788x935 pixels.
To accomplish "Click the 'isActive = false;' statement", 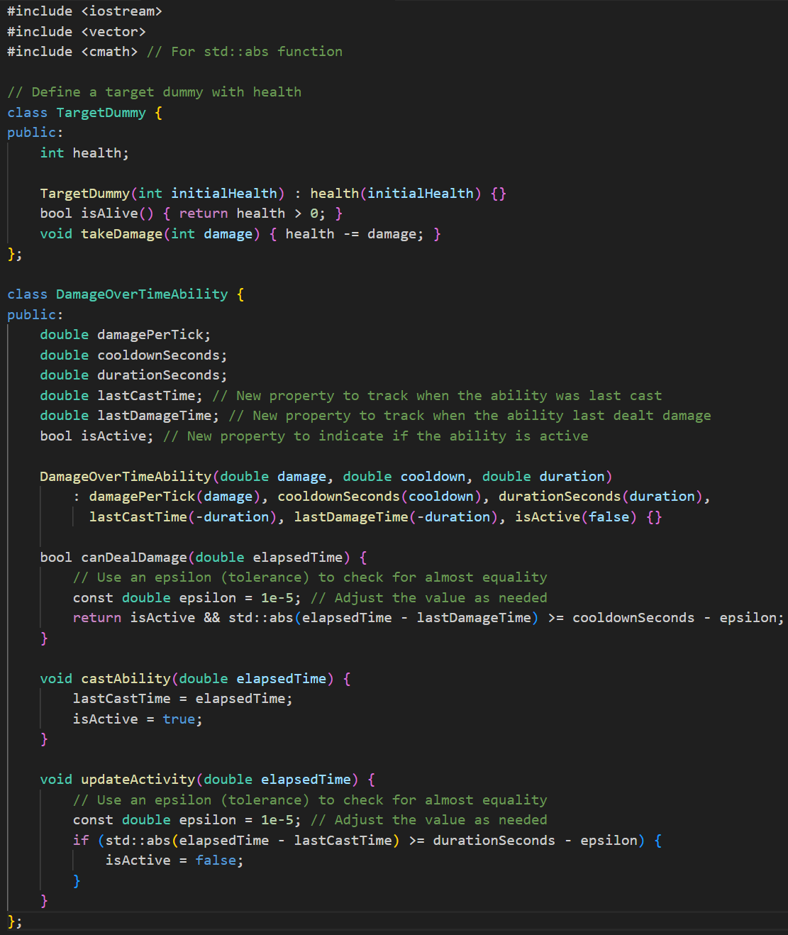I will tap(174, 861).
